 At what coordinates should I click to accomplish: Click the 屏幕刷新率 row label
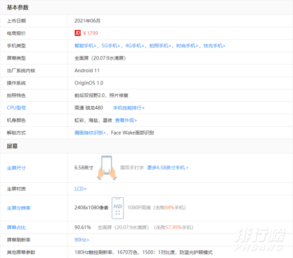tap(19, 240)
